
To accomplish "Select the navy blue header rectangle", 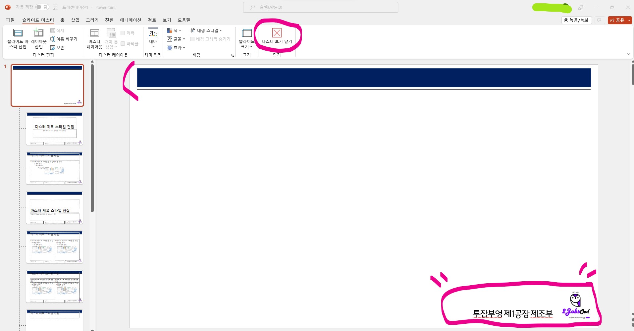I will click(364, 78).
